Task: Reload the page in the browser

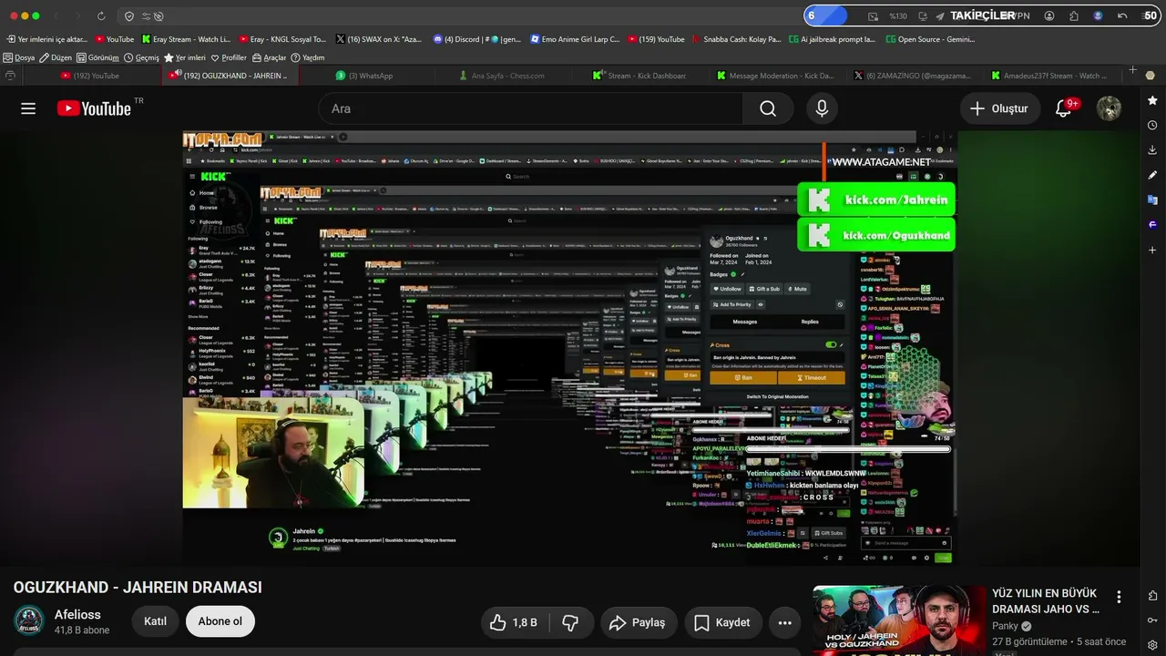Action: [x=101, y=16]
